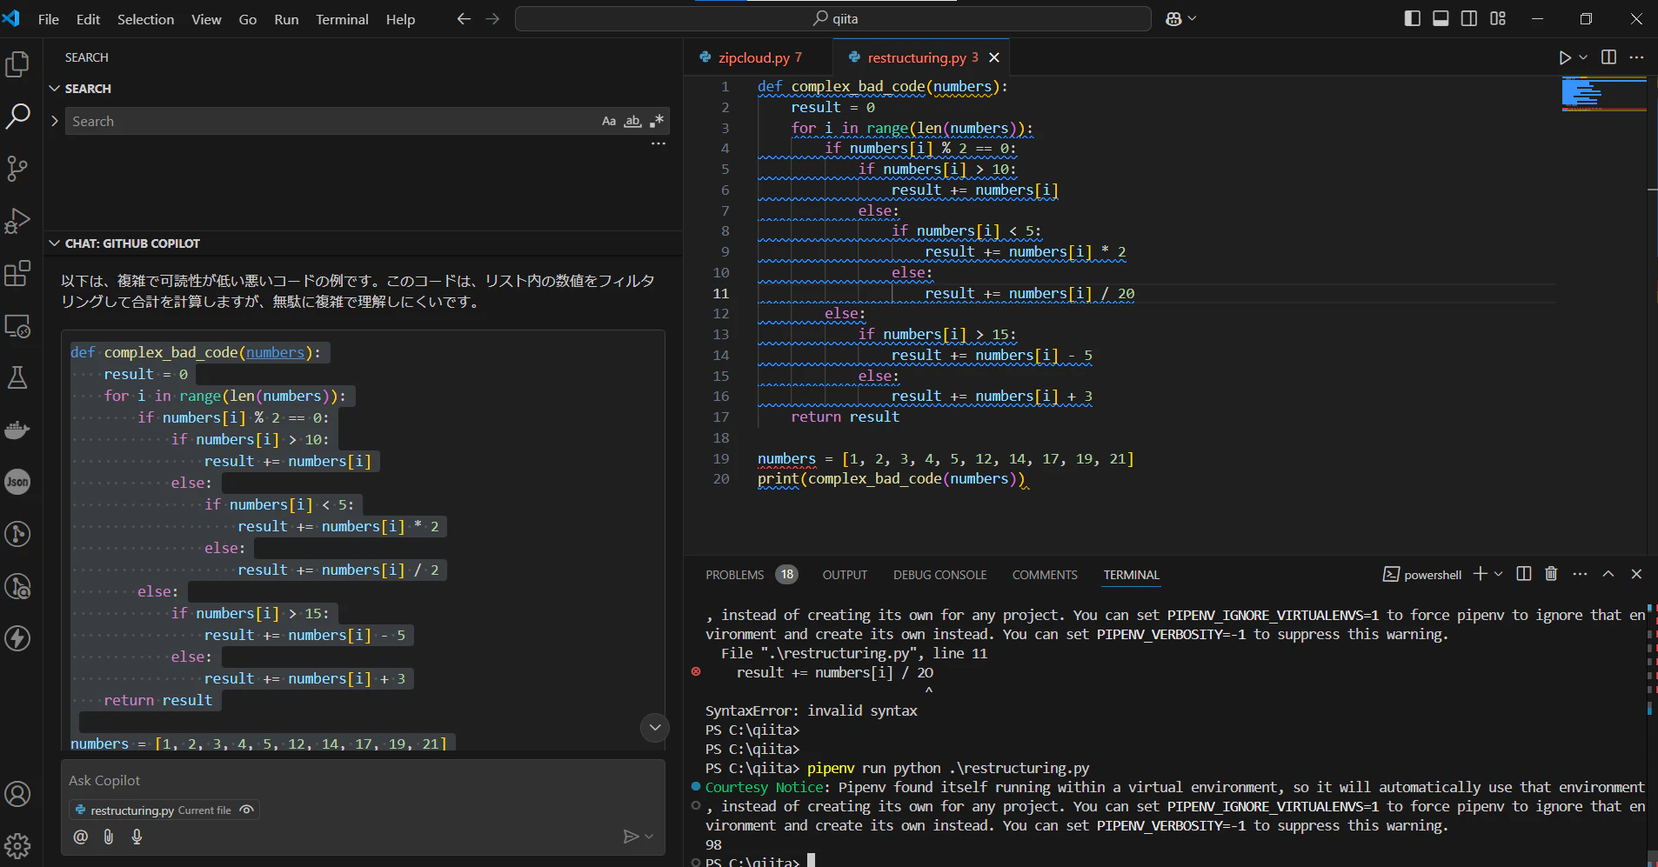Open terminal panel More Actions ellipsis
This screenshot has width=1658, height=867.
[1580, 574]
